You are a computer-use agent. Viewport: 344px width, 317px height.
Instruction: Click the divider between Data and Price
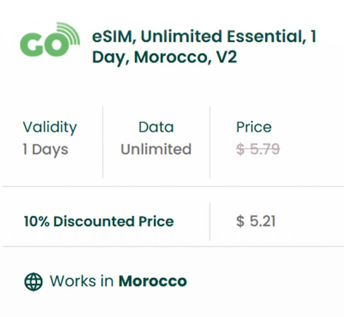click(x=210, y=142)
